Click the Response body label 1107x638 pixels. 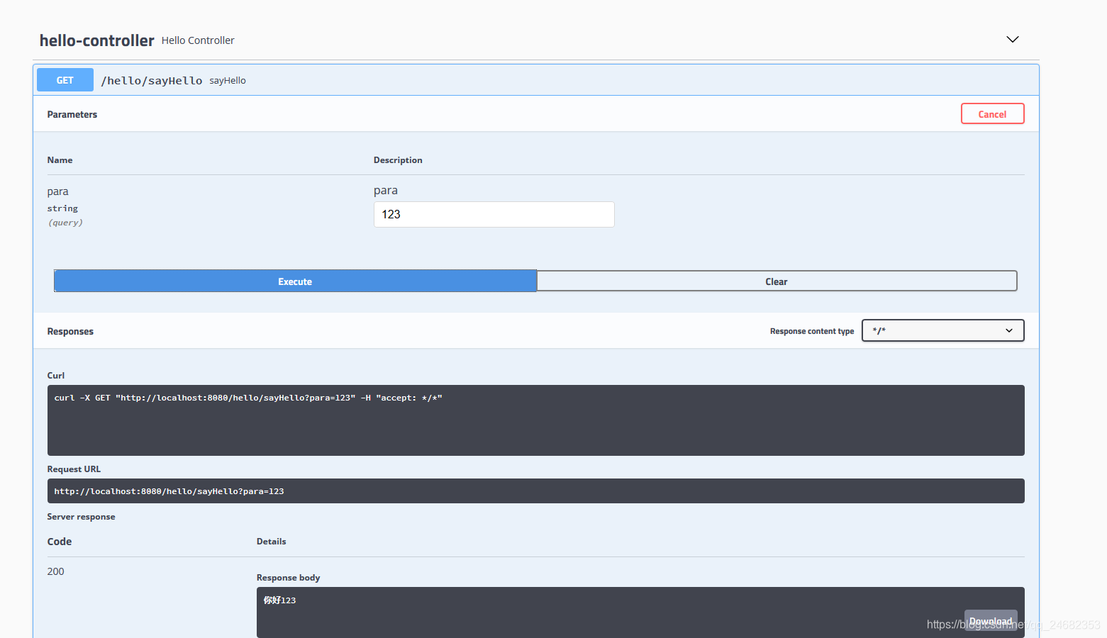coord(288,578)
